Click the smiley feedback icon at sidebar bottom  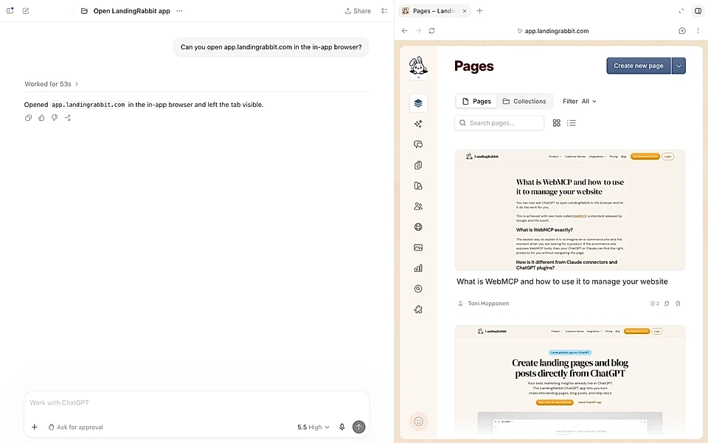coord(419,422)
